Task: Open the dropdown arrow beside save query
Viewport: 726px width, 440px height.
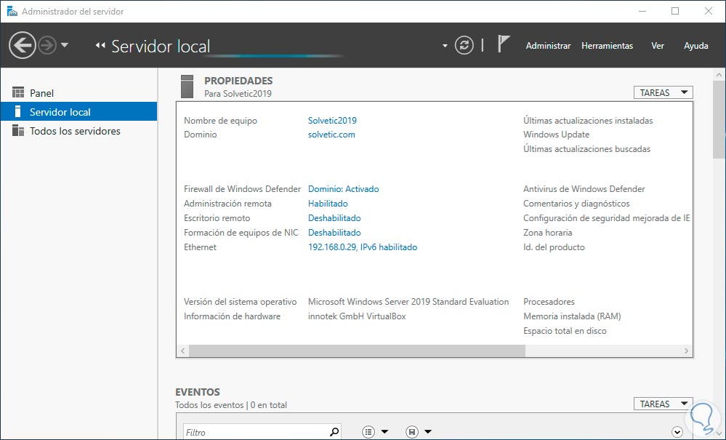Action: point(428,432)
